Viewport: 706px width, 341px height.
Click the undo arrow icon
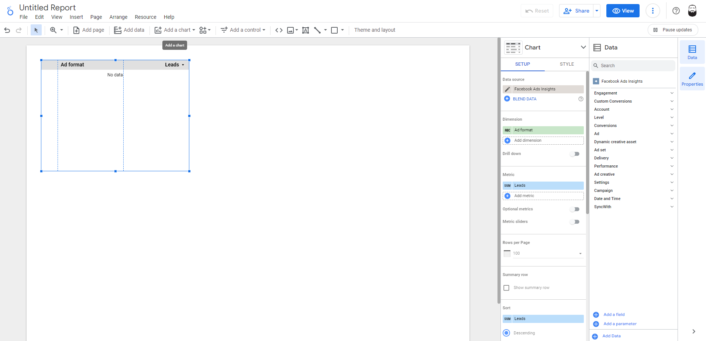[x=7, y=30]
